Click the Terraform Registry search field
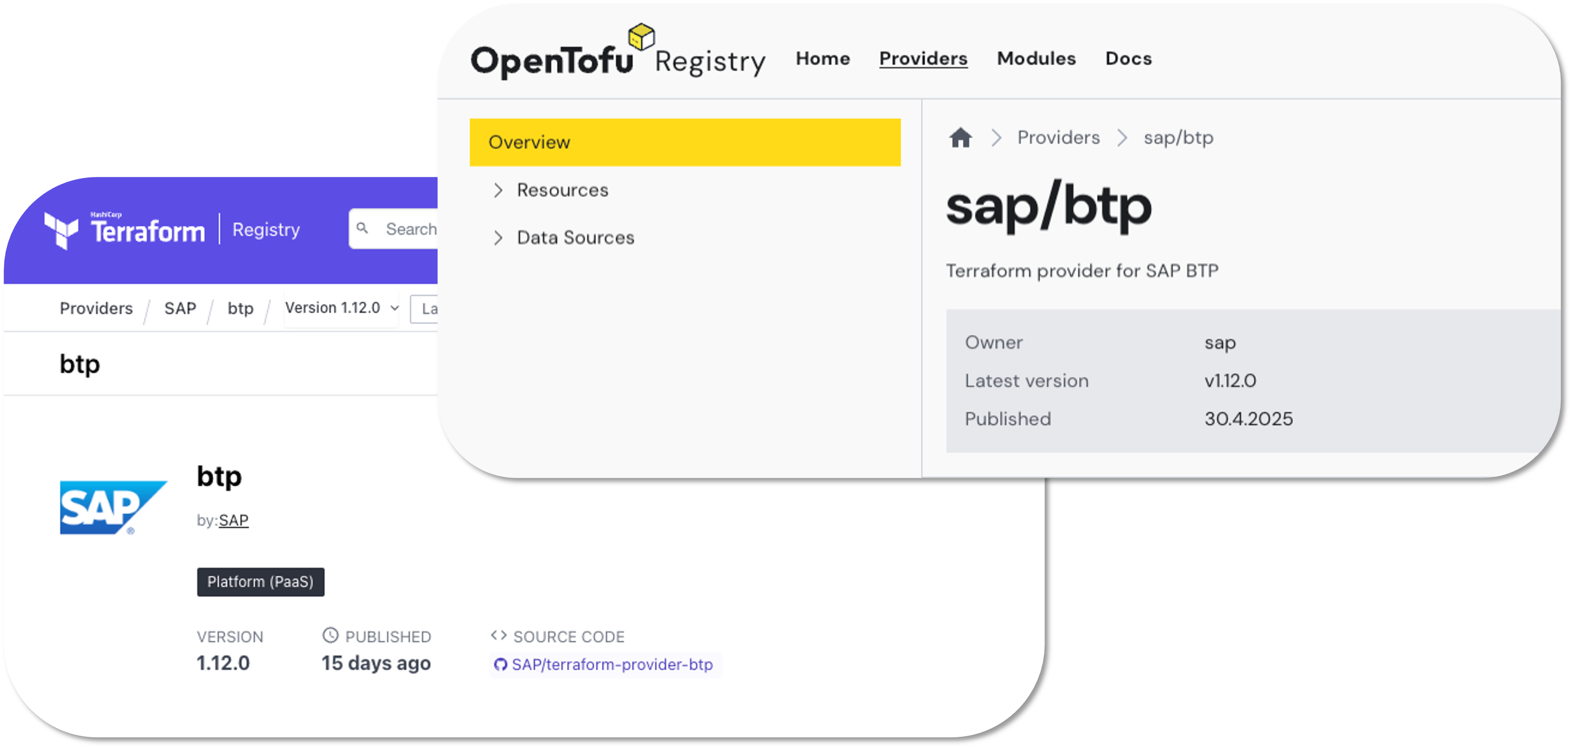 point(394,229)
